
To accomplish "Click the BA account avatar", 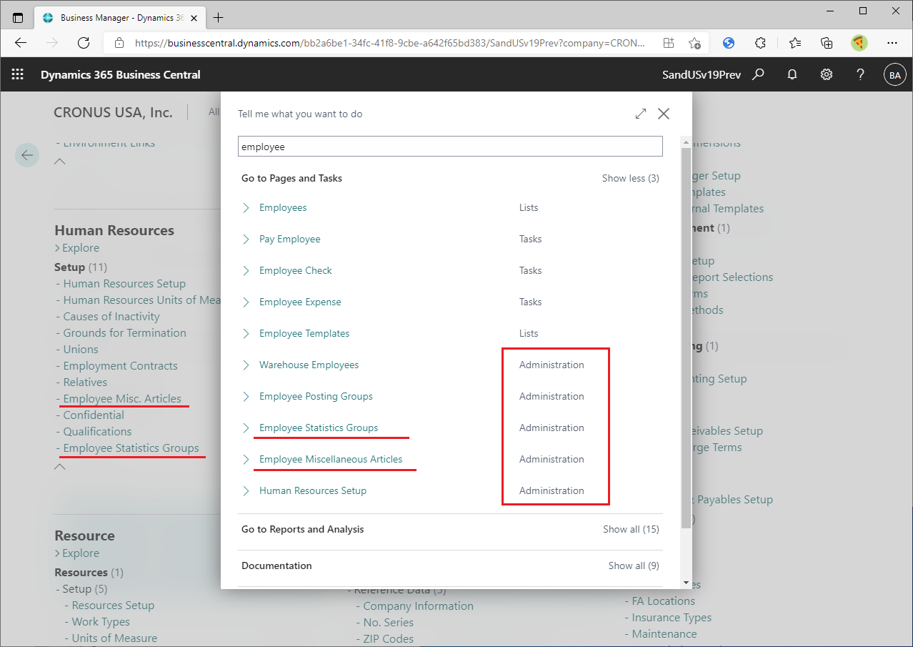I will 894,74.
